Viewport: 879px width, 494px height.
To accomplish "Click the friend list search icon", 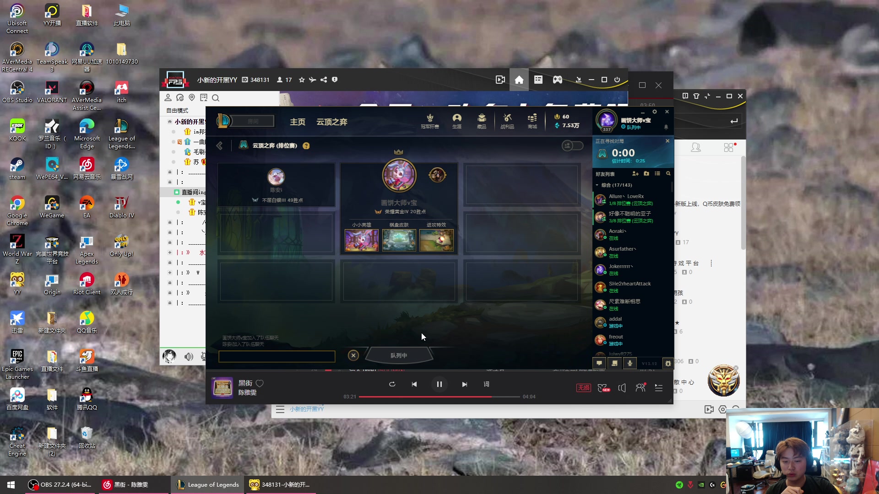I will point(668,174).
